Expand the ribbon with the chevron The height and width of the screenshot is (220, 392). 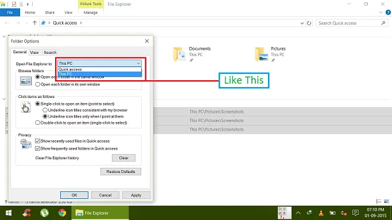click(x=381, y=12)
